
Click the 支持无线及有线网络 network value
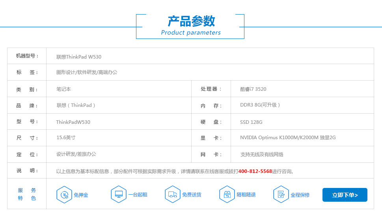[x=262, y=155]
